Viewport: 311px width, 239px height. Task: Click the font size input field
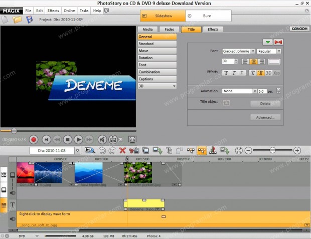(228, 61)
